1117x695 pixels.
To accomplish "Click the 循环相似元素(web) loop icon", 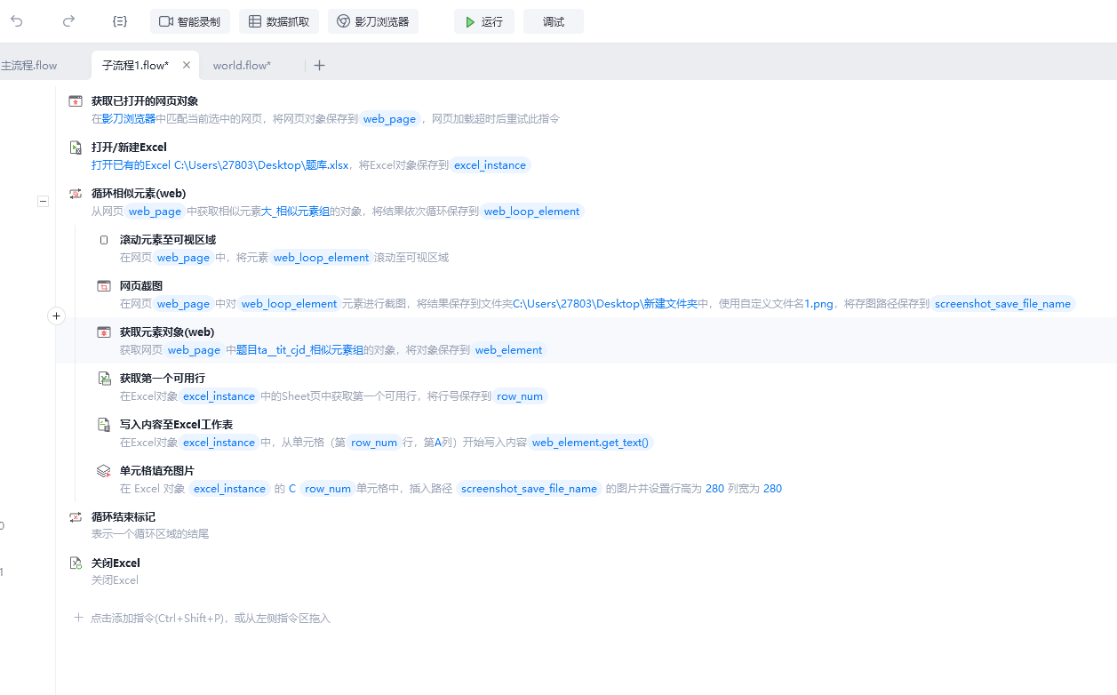I will pyautogui.click(x=76, y=194).
